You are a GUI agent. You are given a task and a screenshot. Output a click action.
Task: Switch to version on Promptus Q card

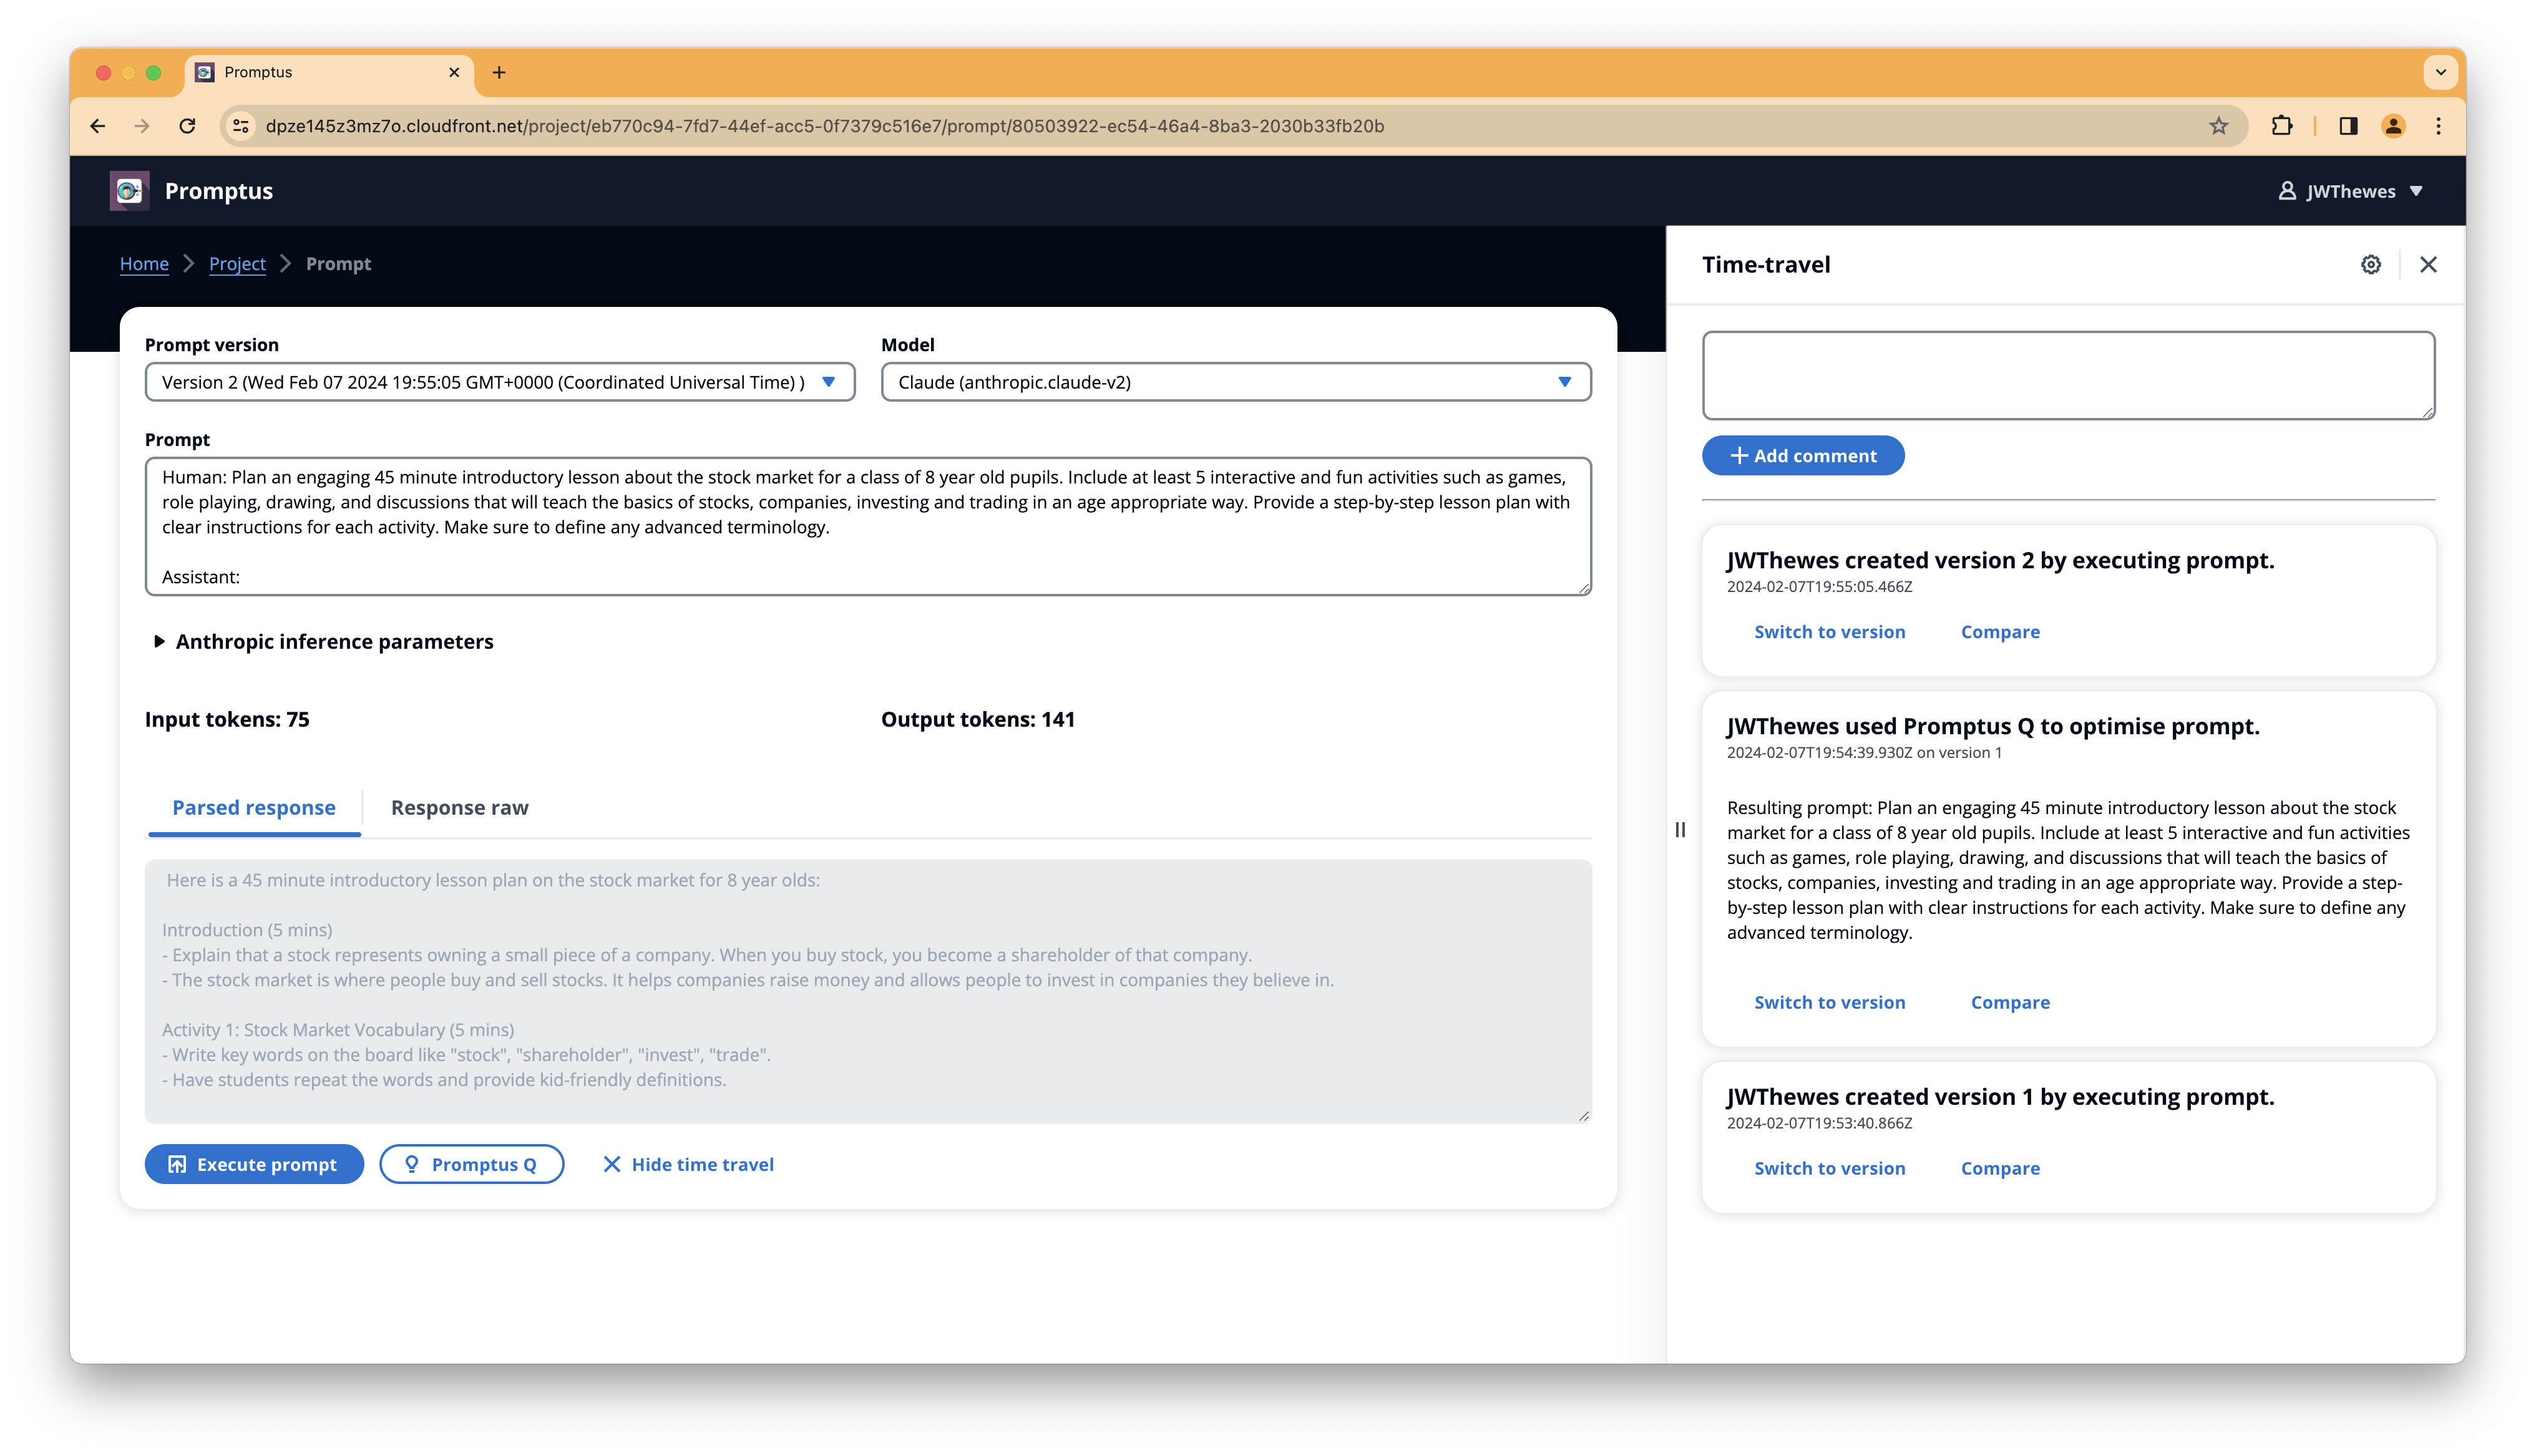[1829, 1002]
